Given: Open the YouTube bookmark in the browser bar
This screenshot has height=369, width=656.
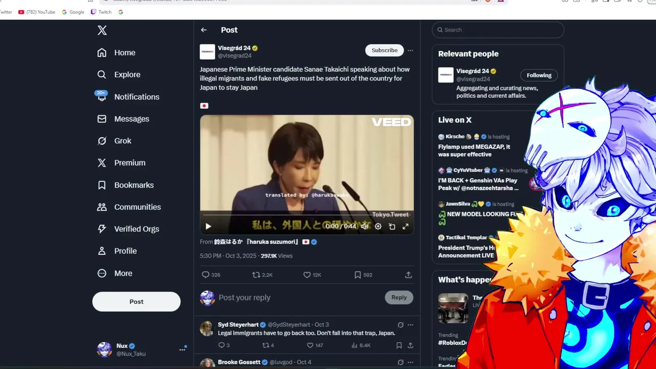Looking at the screenshot, I should pos(36,12).
